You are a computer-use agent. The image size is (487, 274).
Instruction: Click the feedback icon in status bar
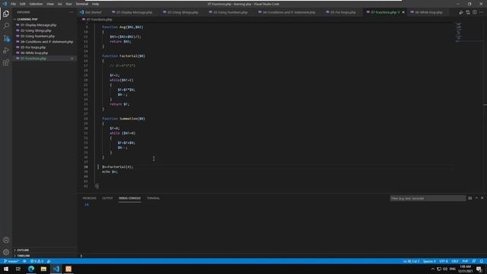474,261
